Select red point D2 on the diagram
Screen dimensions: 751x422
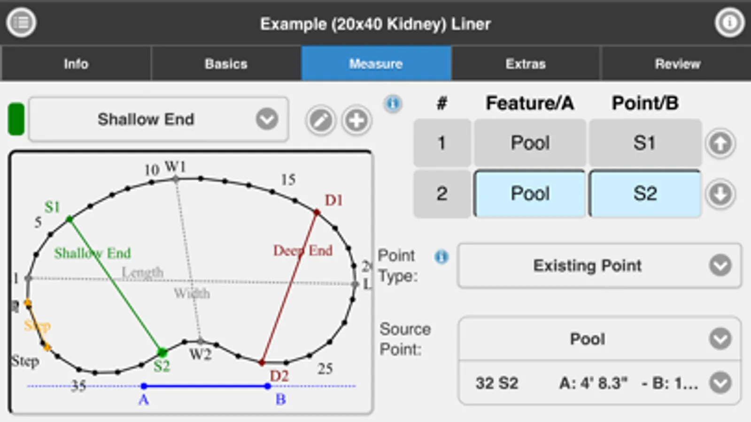coord(262,362)
